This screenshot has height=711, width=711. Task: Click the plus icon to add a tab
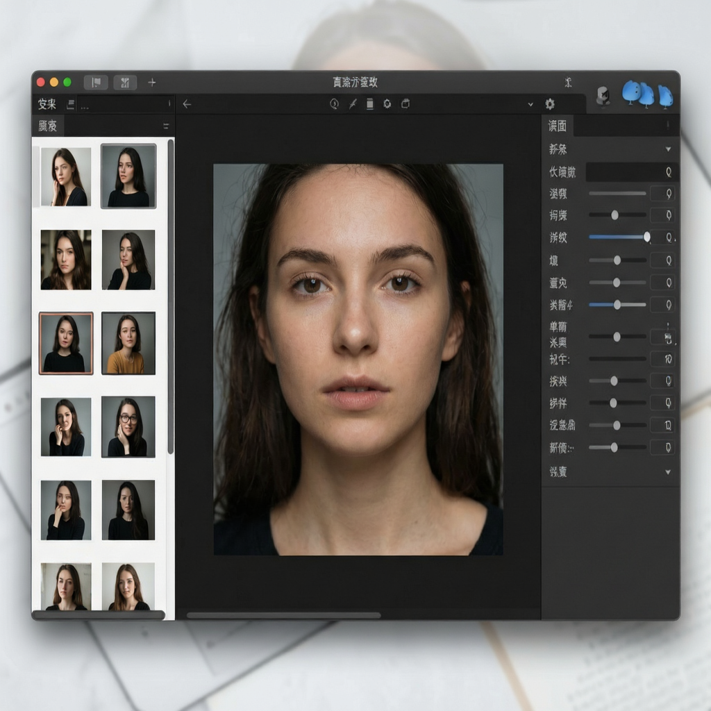152,82
